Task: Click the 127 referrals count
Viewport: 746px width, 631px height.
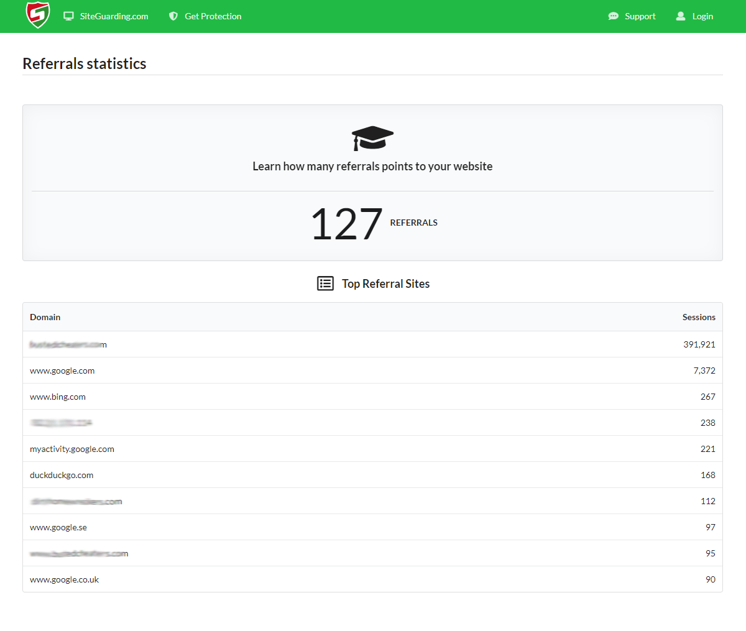Action: tap(346, 224)
